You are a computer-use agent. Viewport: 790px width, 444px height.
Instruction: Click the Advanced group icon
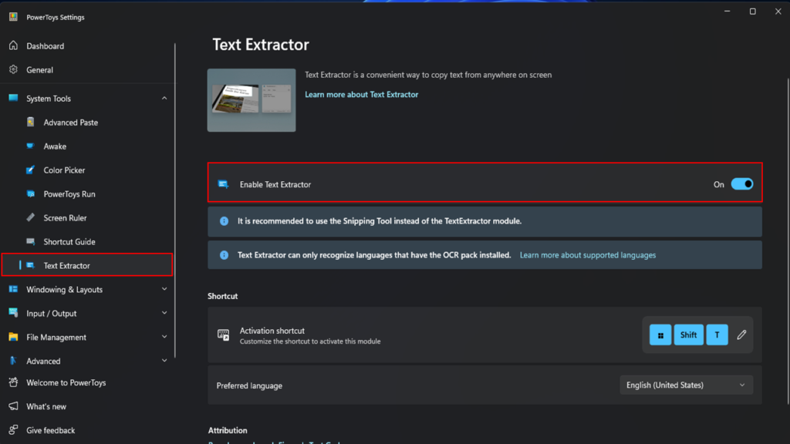coord(14,361)
